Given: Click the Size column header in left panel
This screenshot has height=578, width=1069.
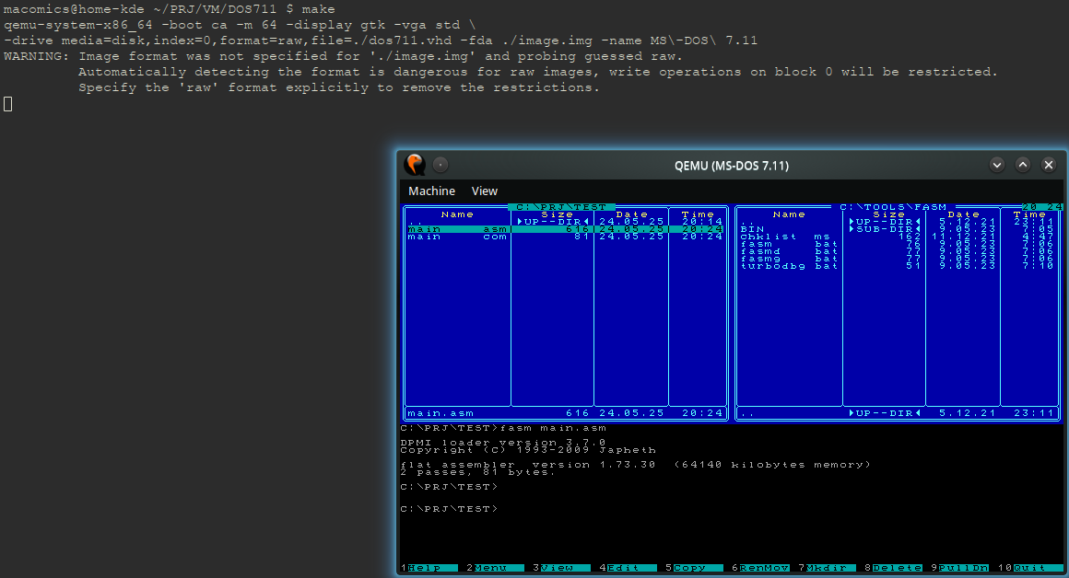Looking at the screenshot, I should coord(557,214).
